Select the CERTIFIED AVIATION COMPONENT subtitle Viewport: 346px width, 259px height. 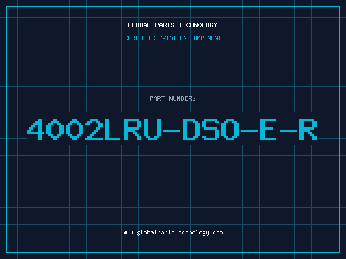click(x=173, y=38)
